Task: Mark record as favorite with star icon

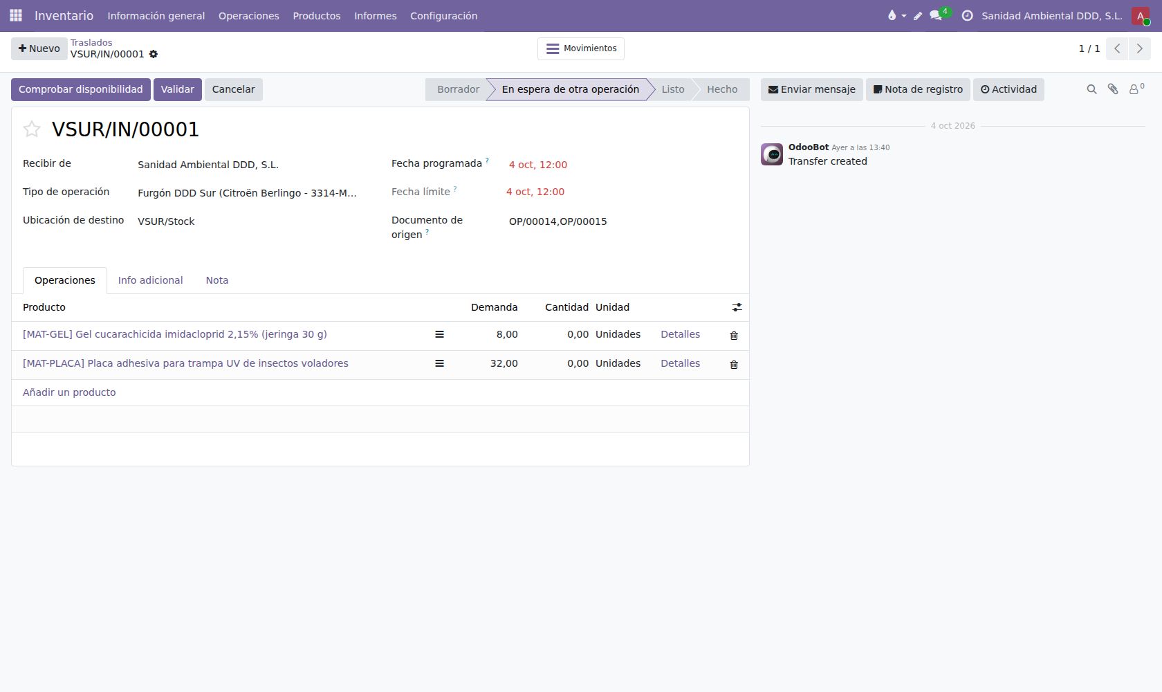Action: point(32,129)
